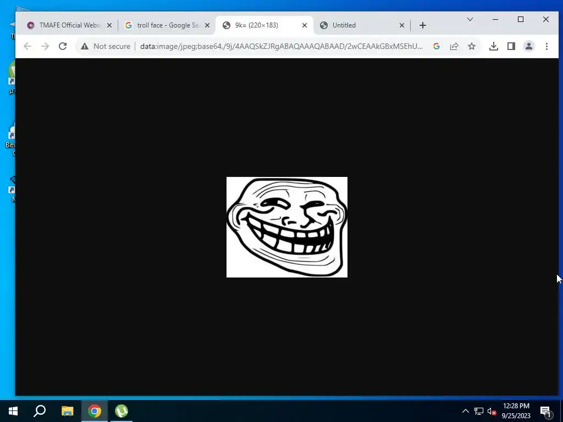The height and width of the screenshot is (422, 563).
Task: Show hidden system tray icons
Action: tap(465, 411)
